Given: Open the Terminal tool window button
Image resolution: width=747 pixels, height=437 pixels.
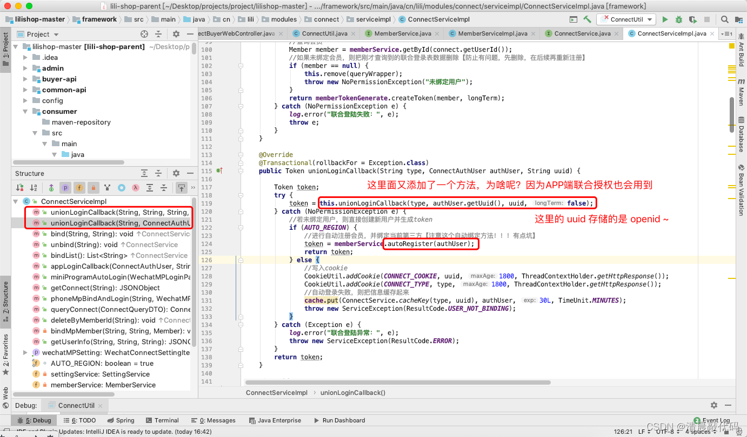Looking at the screenshot, I should point(161,420).
